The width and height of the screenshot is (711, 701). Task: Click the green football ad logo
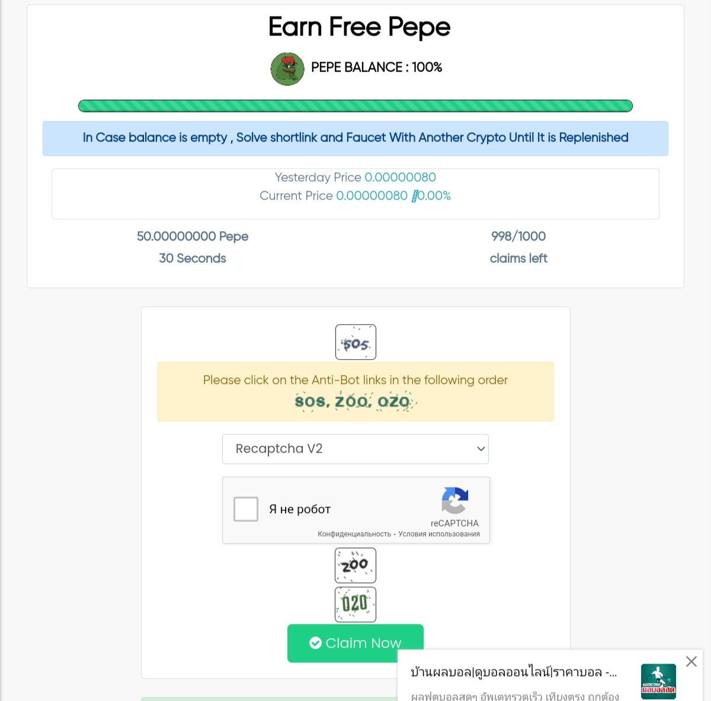[658, 681]
